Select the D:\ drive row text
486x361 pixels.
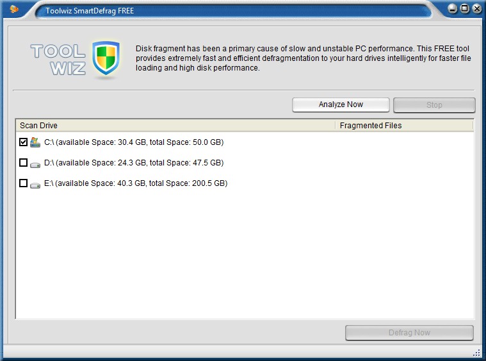pyautogui.click(x=134, y=163)
